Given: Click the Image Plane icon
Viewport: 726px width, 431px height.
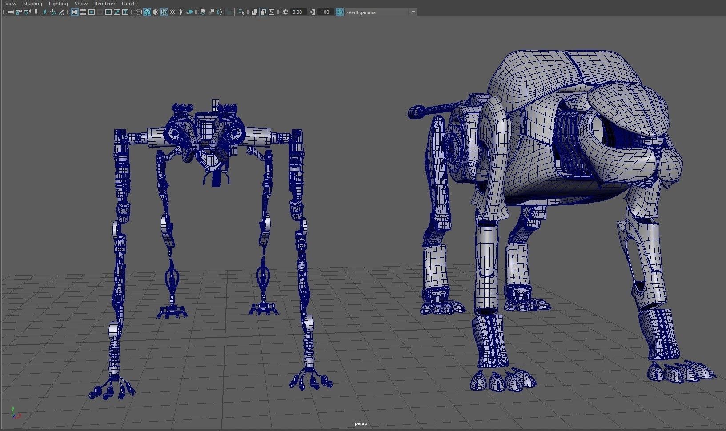Looking at the screenshot, I should [x=44, y=12].
